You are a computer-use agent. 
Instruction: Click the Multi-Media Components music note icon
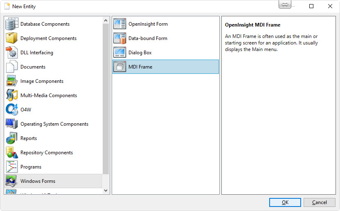12,96
